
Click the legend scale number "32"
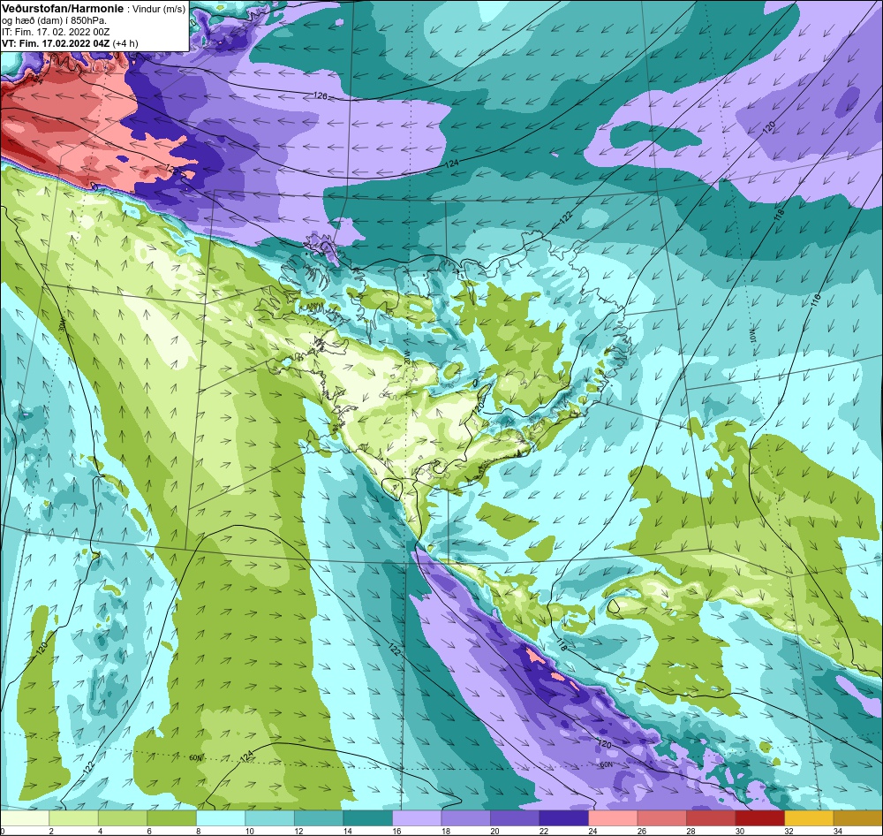[x=789, y=831]
